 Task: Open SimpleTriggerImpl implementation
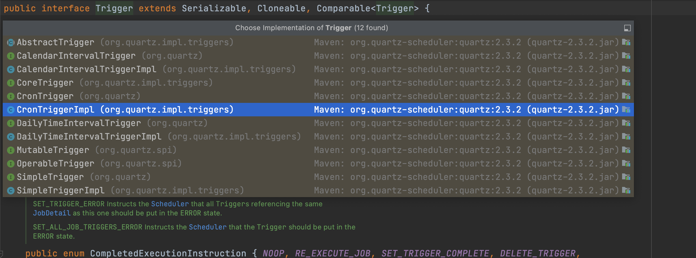click(x=318, y=191)
